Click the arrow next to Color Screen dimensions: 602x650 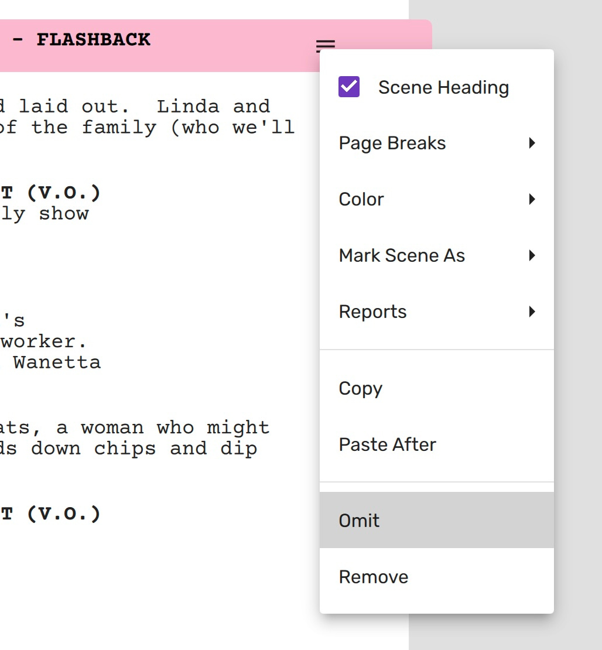tap(532, 200)
